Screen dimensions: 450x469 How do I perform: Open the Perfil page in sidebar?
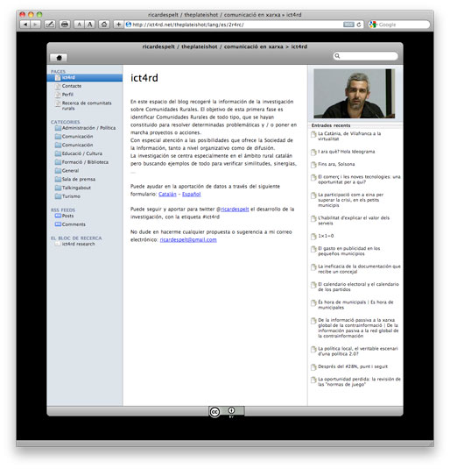67,95
